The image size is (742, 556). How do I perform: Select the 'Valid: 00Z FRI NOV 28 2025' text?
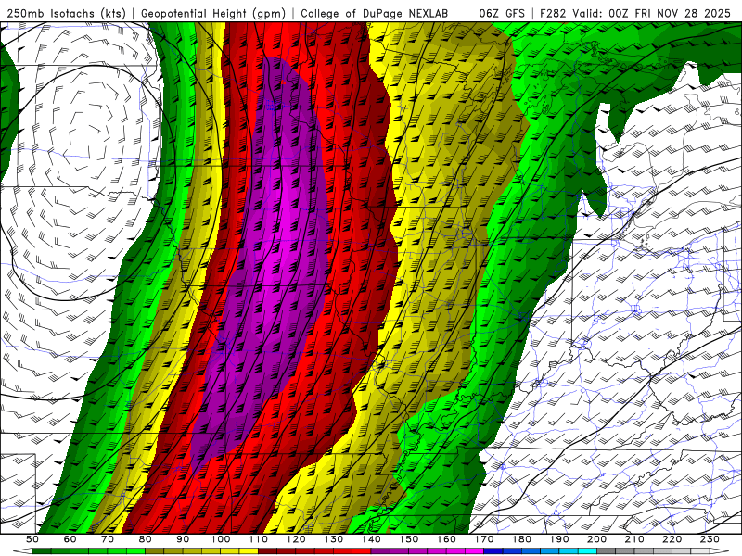(651, 14)
